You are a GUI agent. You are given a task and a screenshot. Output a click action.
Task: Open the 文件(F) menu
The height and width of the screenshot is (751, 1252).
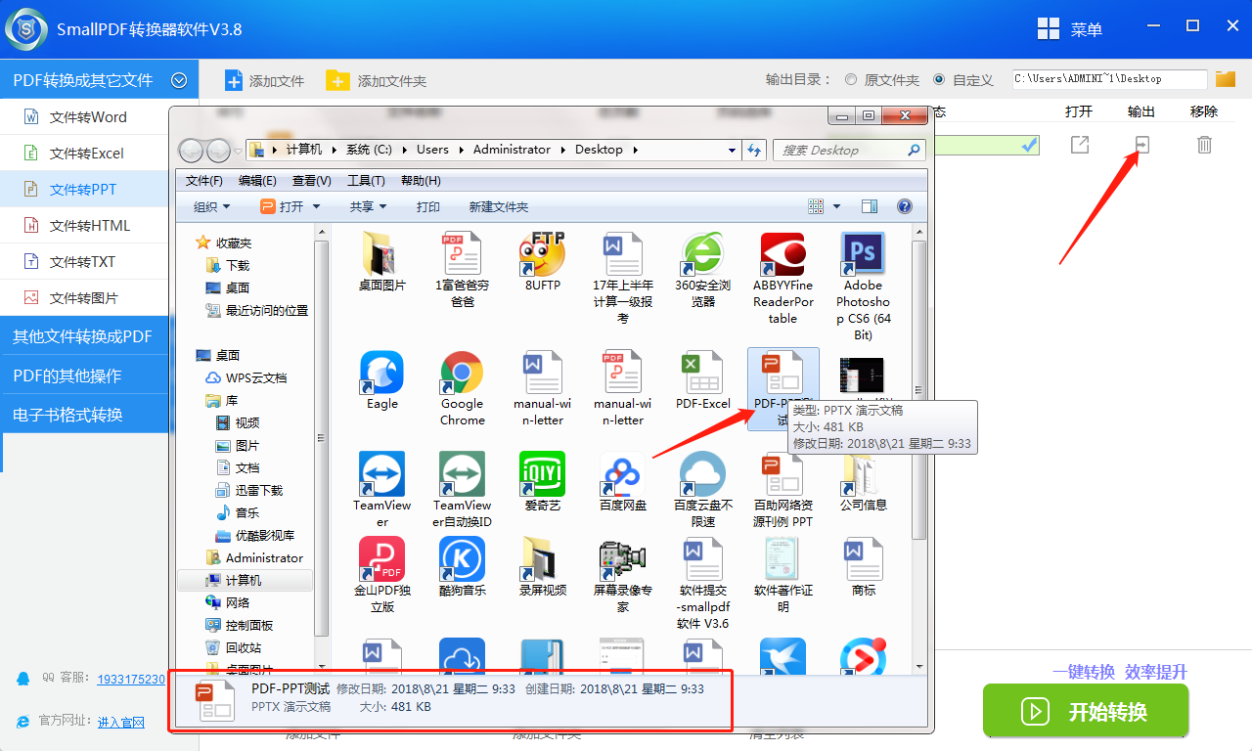point(204,181)
